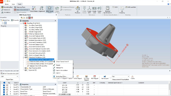Click Create GTol in Tolerances group
This screenshot has width=171, height=96.
[94, 10]
